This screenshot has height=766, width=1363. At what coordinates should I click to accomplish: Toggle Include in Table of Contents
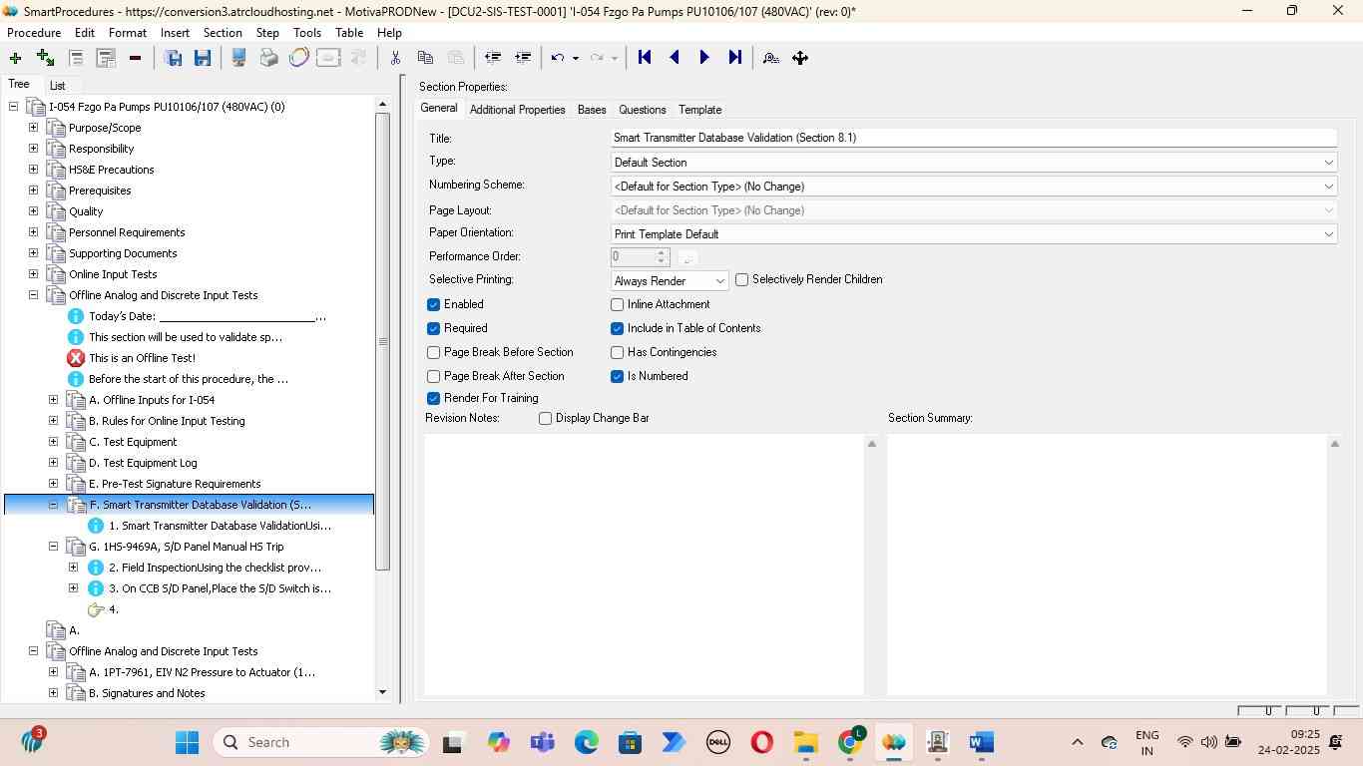pyautogui.click(x=617, y=328)
